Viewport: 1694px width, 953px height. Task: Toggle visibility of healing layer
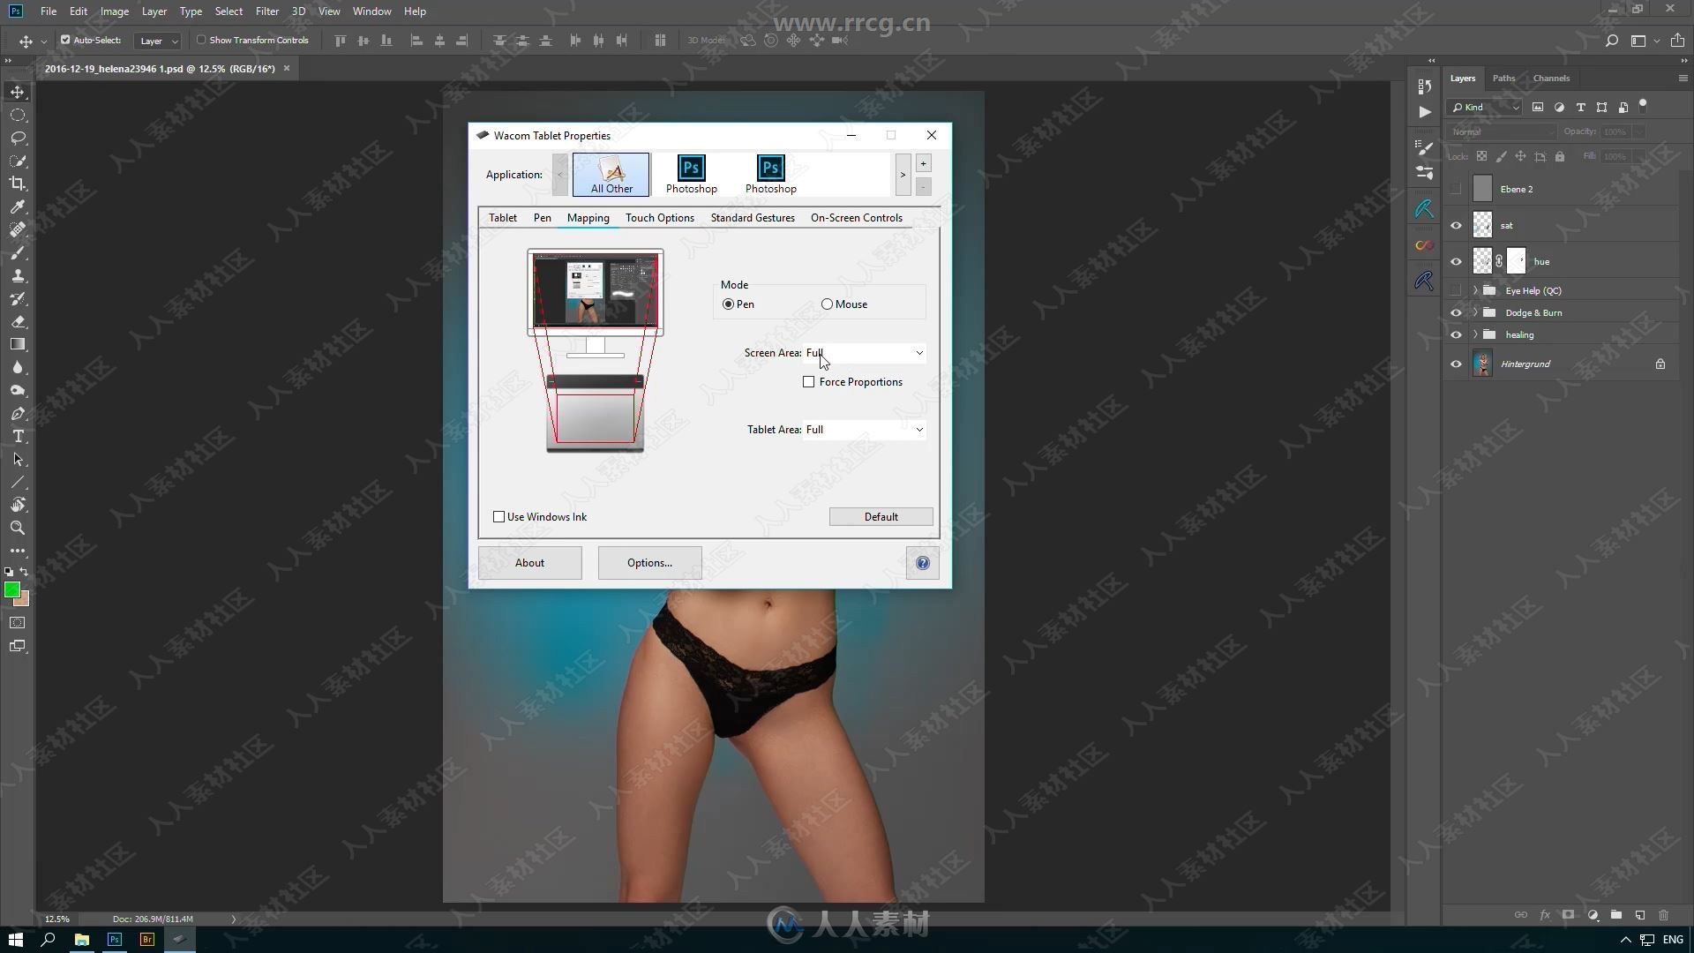pos(1456,334)
